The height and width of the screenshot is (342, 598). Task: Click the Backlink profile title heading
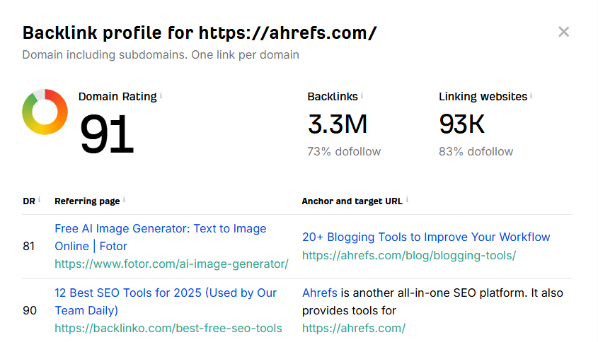tap(200, 33)
